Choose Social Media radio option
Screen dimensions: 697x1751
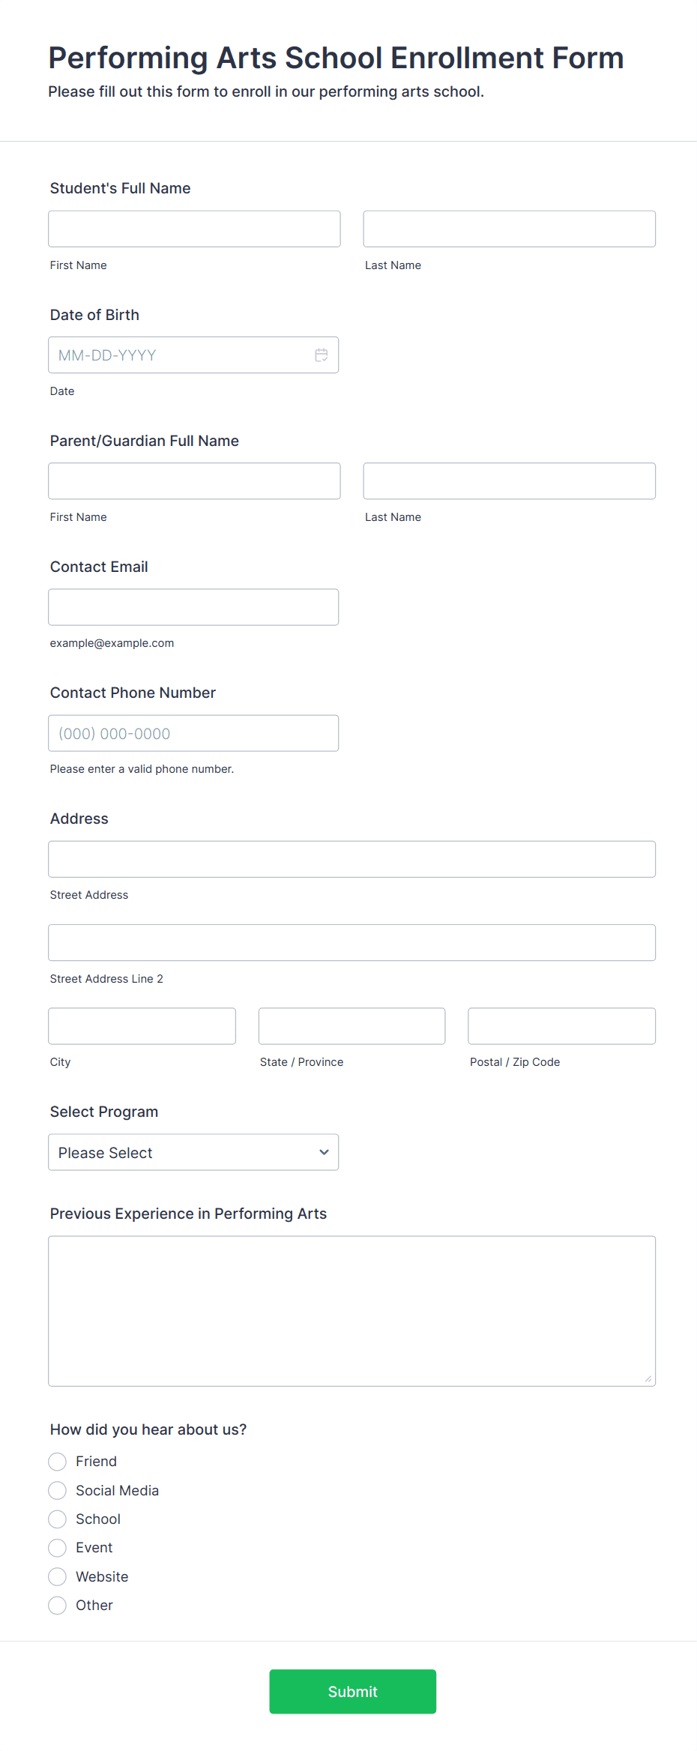pyautogui.click(x=58, y=1490)
